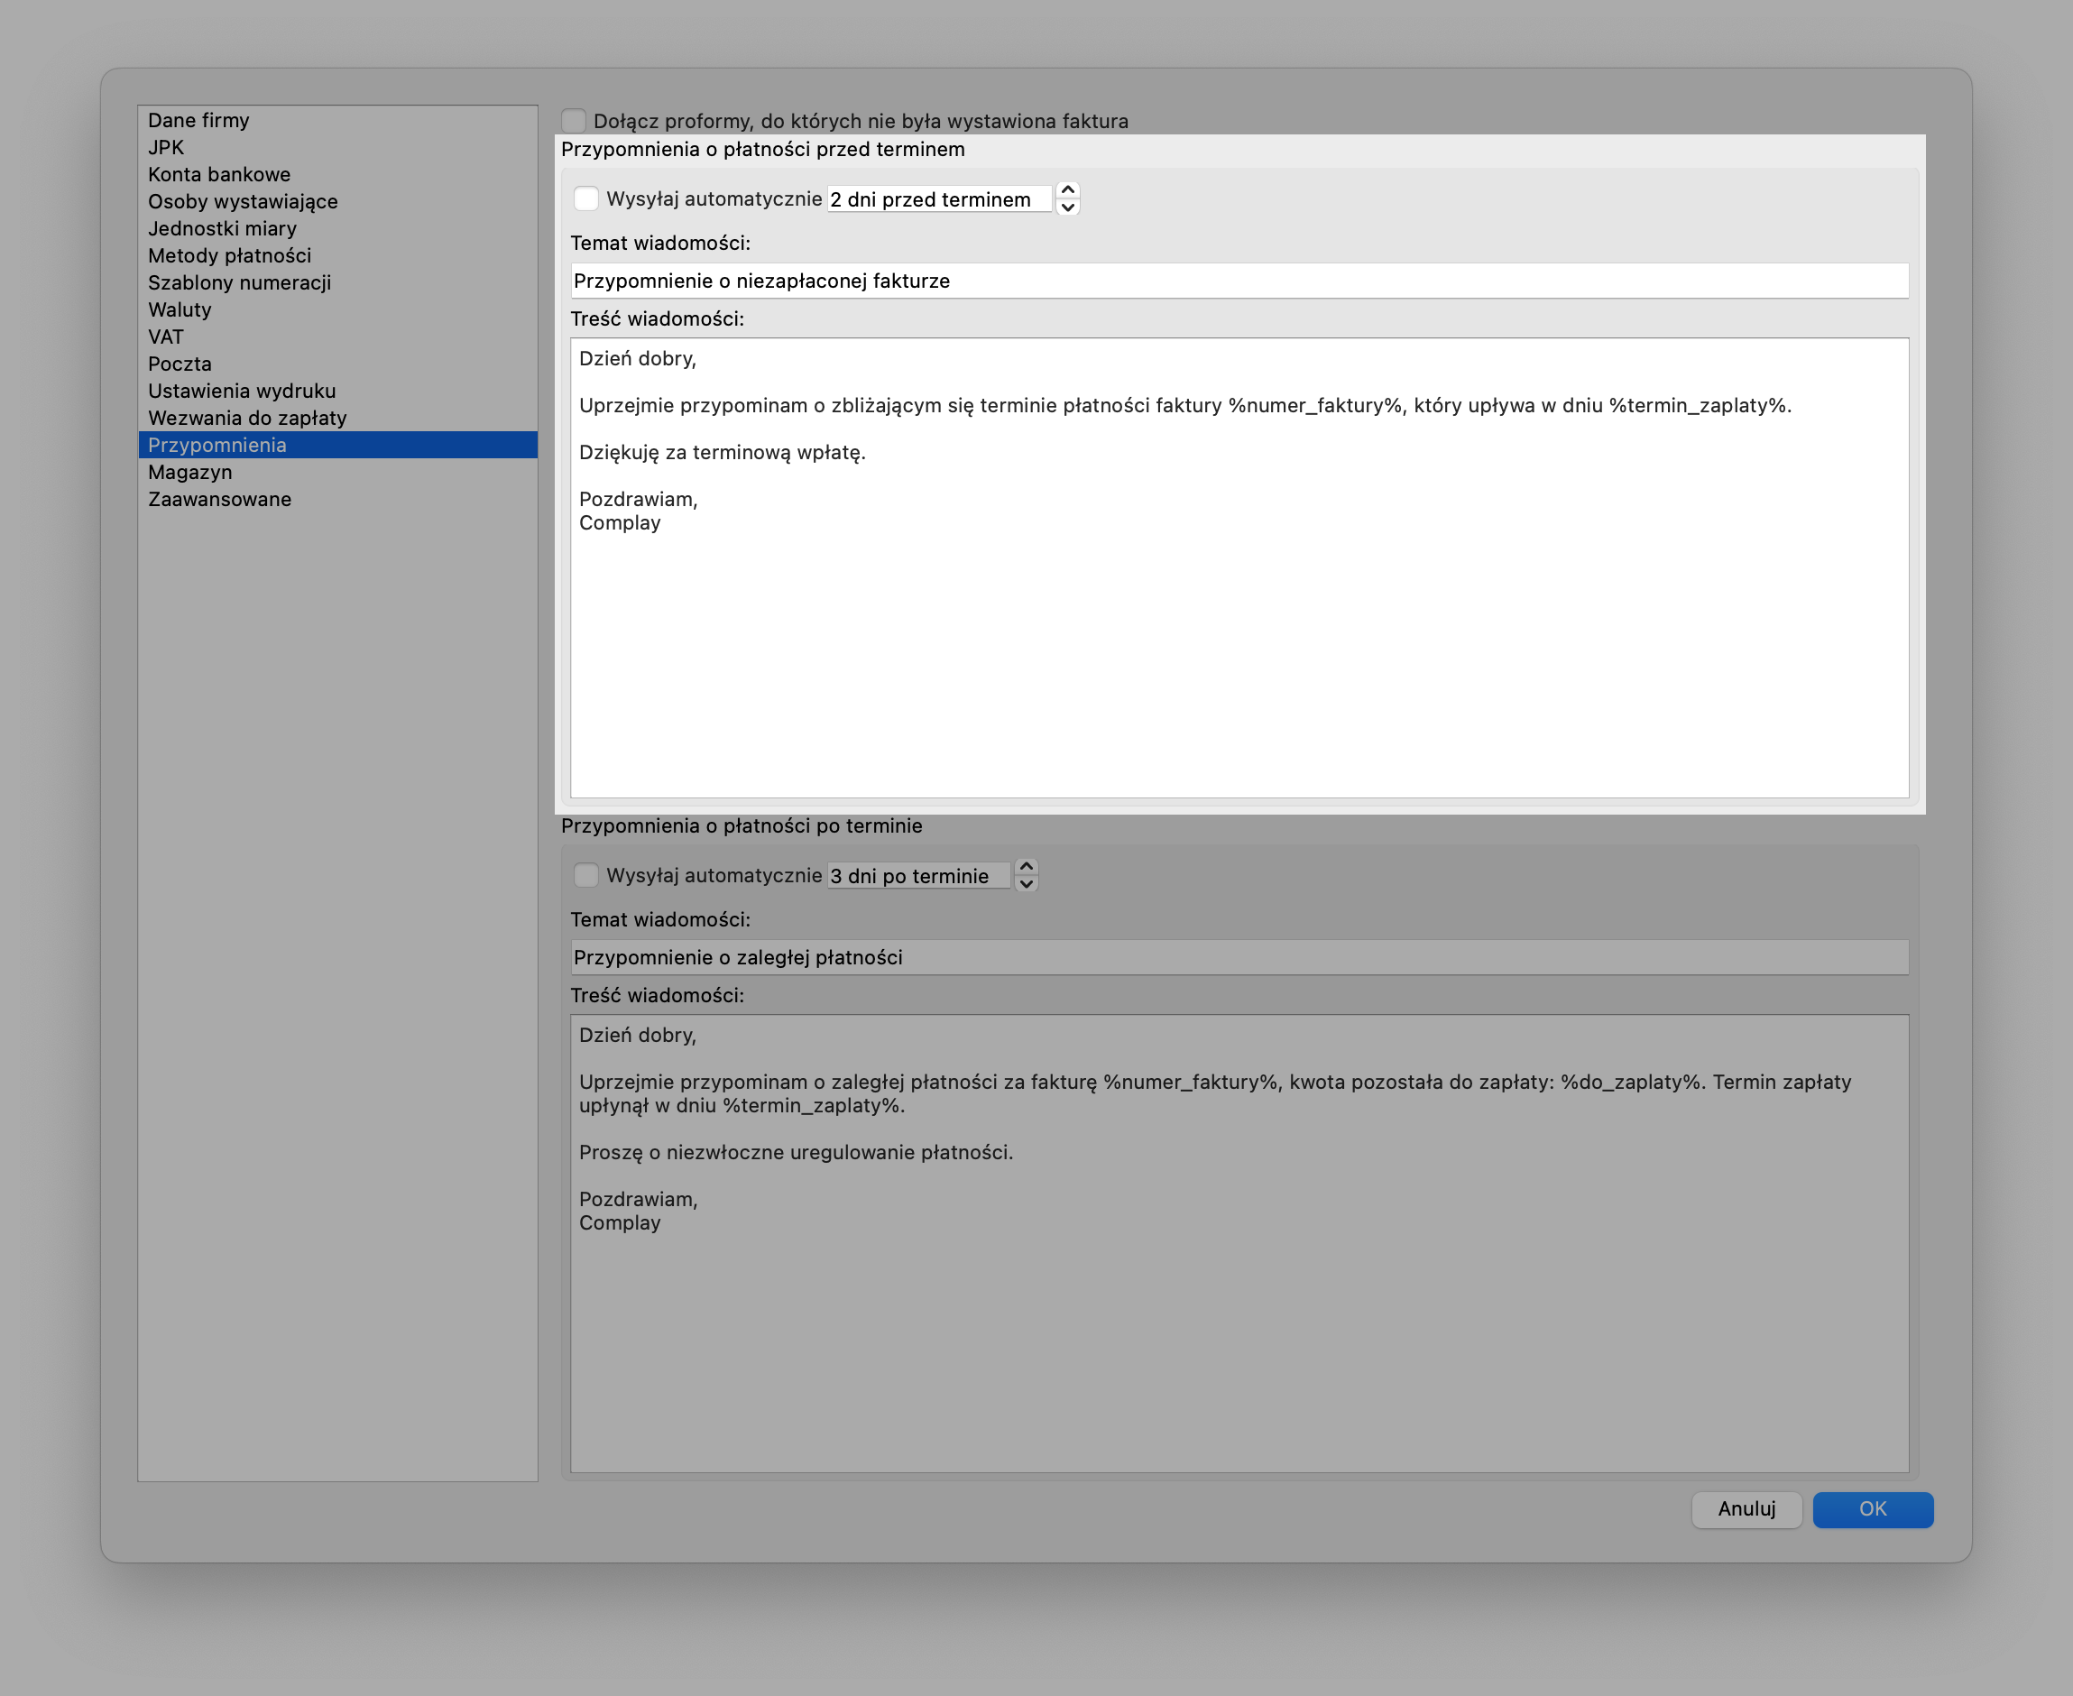Toggle auto-send before due date checkbox
Image resolution: width=2073 pixels, height=1696 pixels.
(586, 198)
